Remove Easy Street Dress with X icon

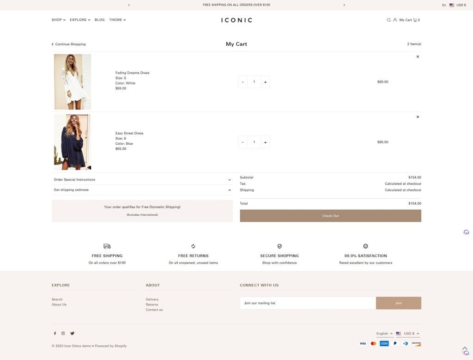(418, 117)
